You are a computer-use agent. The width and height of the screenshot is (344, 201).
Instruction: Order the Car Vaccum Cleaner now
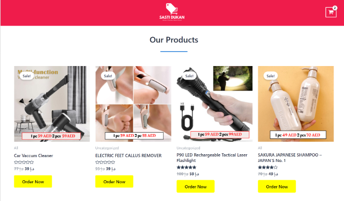(33, 181)
